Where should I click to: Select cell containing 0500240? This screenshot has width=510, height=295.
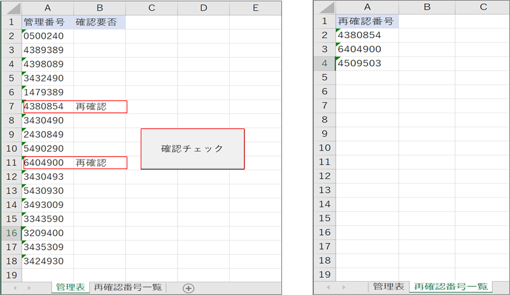coord(48,36)
